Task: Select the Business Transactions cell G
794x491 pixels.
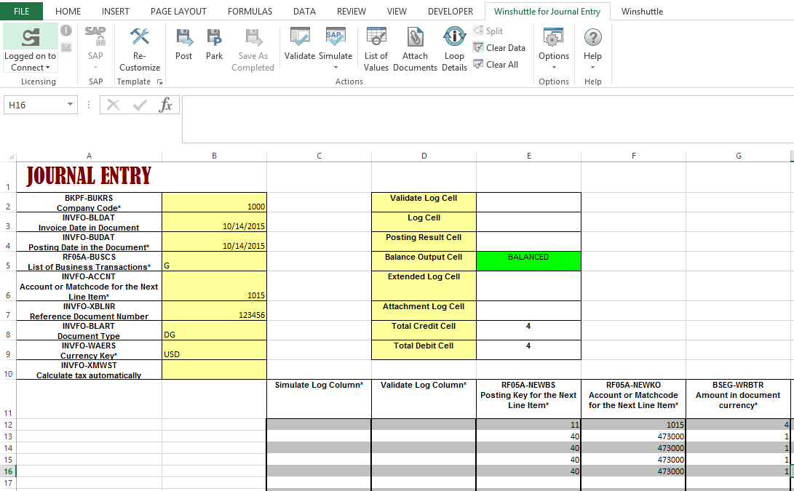Action: [x=214, y=262]
